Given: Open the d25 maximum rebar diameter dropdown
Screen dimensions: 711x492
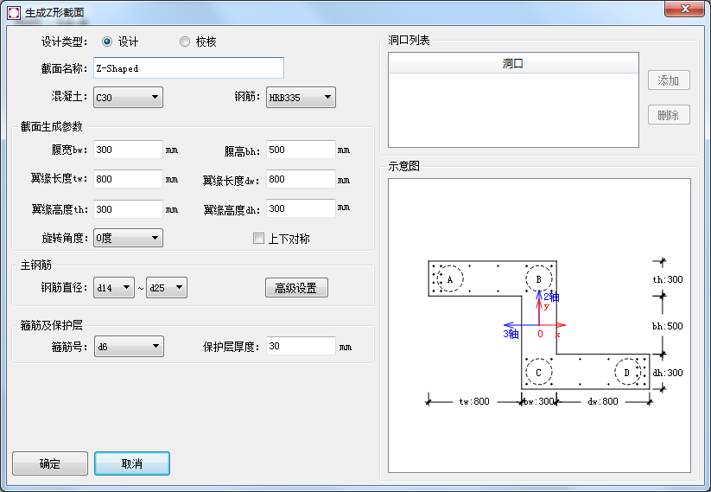Looking at the screenshot, I should pos(167,288).
